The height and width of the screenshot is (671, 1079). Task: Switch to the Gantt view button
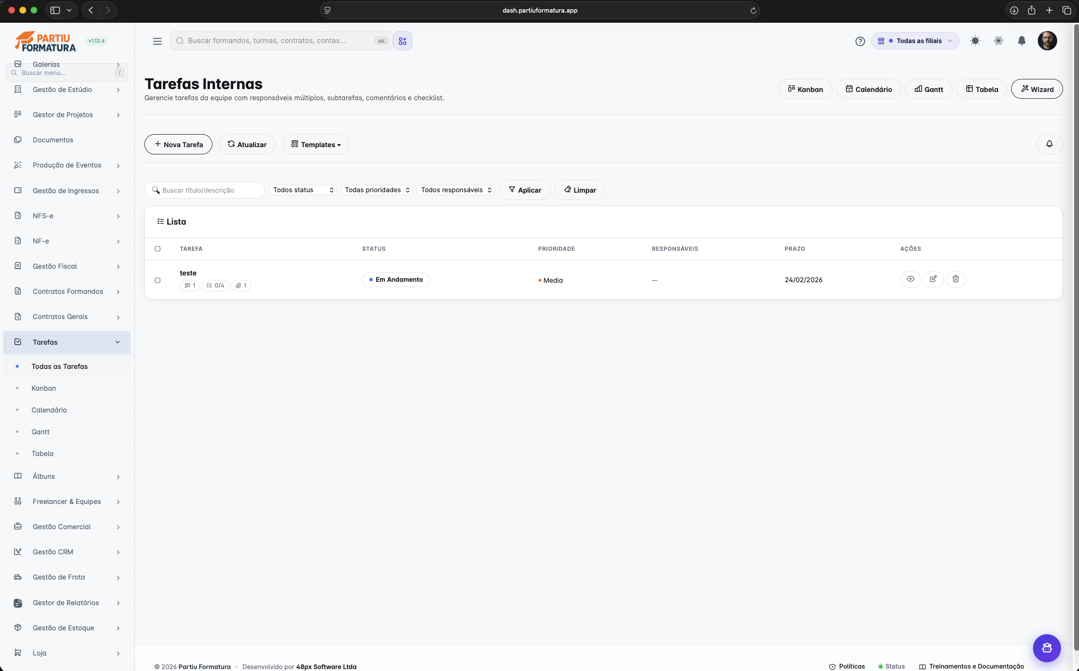coord(929,89)
